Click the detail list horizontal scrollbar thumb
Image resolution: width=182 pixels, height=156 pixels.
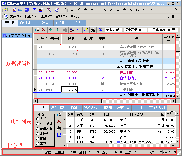click(88, 145)
